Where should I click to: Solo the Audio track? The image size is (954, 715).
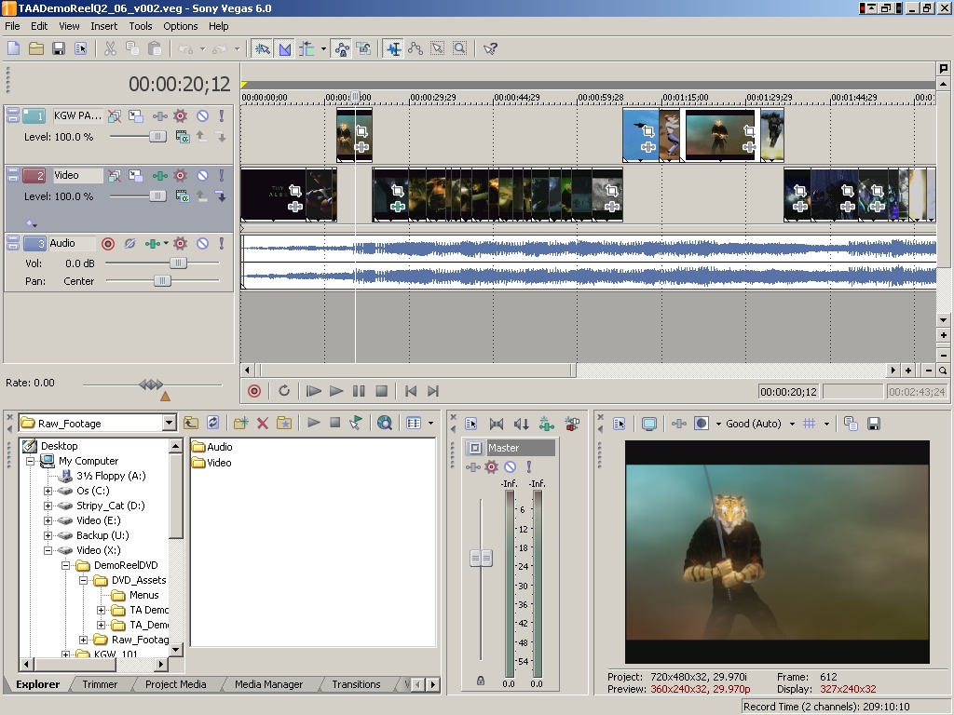coord(221,243)
